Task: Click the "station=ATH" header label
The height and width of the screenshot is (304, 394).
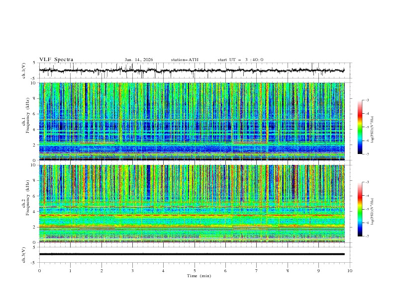Action: pyautogui.click(x=185, y=60)
